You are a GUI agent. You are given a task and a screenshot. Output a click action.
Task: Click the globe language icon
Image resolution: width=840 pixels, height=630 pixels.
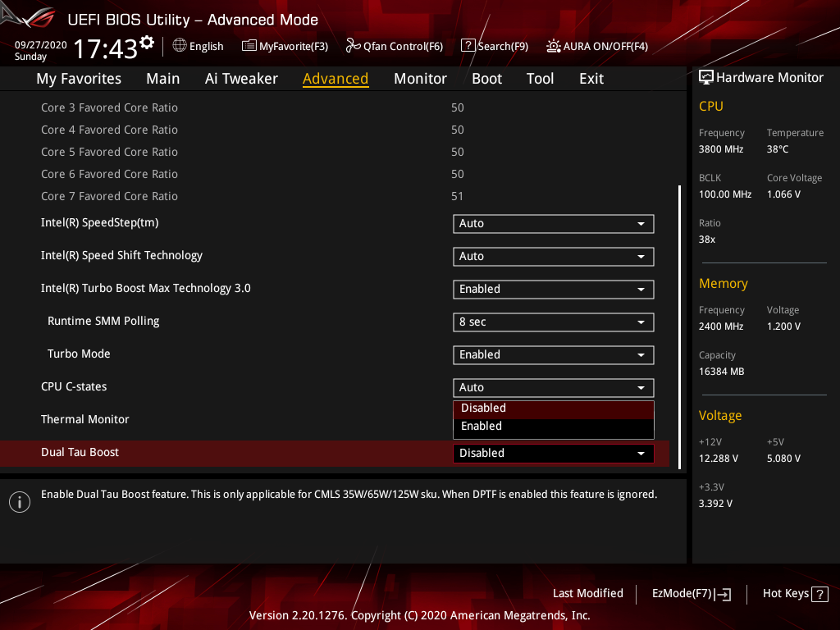[x=180, y=46]
